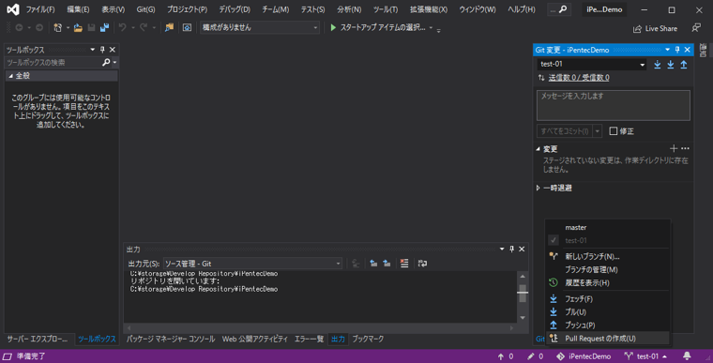
Task: Click the go to previous message icon
Action: point(373,264)
